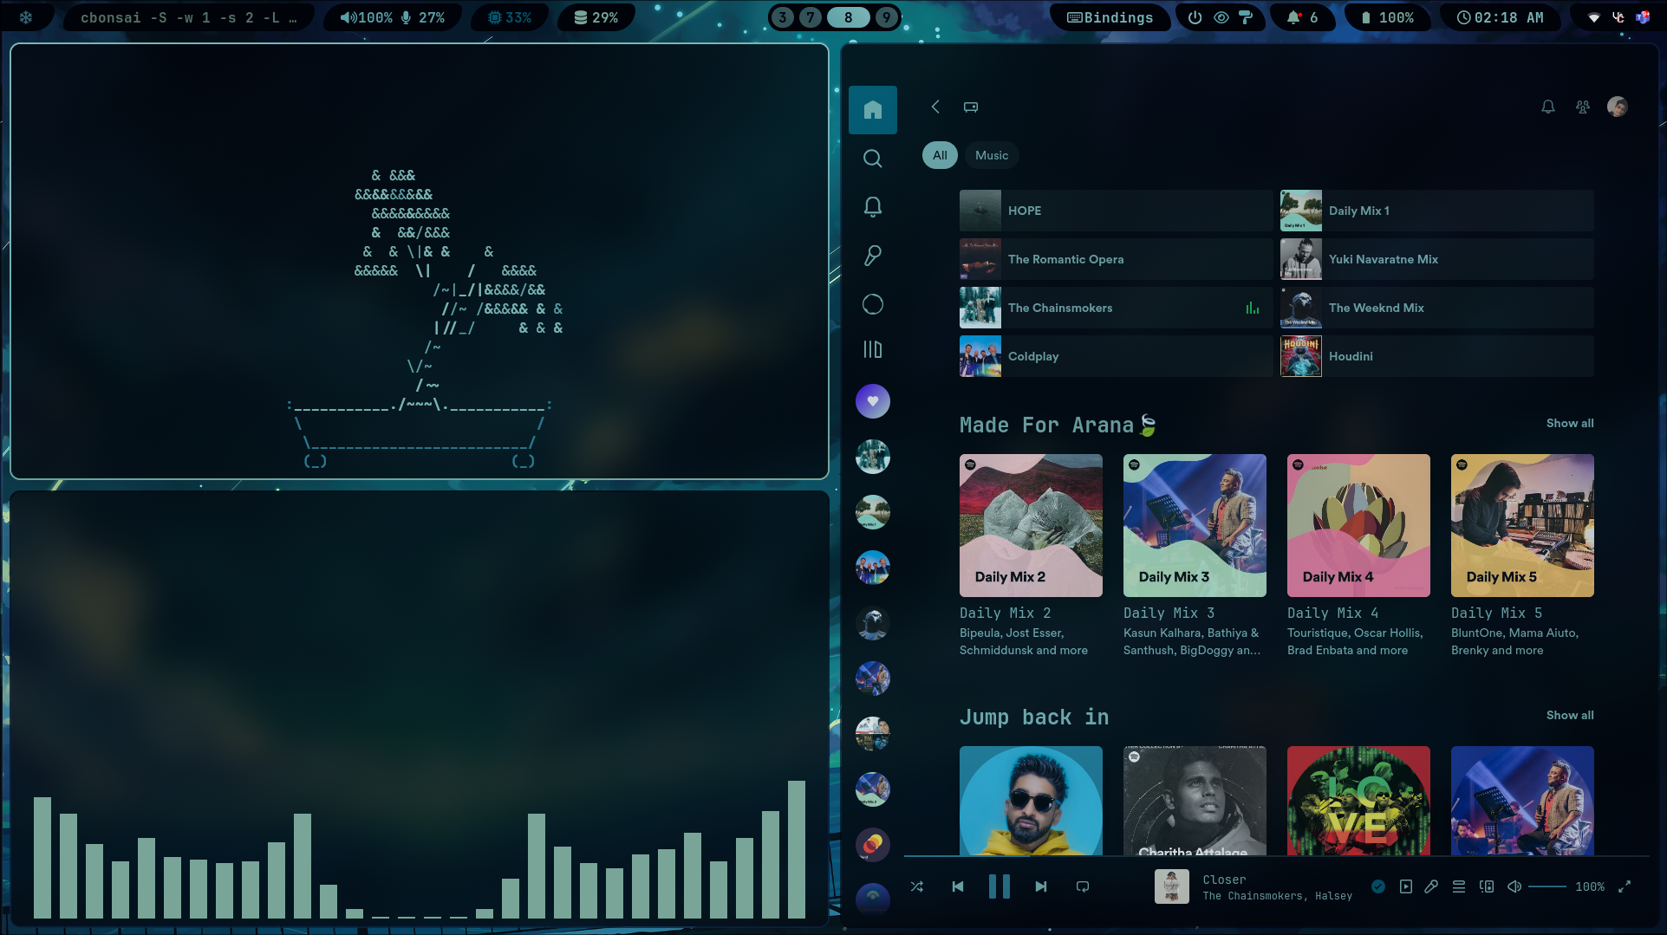This screenshot has width=1667, height=935.
Task: Switch to workspace 3 in the top bar
Action: (x=782, y=17)
